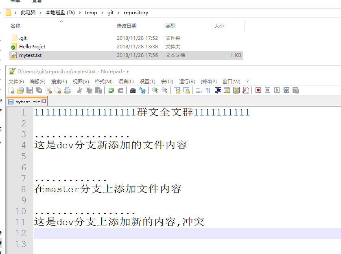Select the HelloProjet folder in Explorer
This screenshot has height=254, width=341.
coord(32,47)
